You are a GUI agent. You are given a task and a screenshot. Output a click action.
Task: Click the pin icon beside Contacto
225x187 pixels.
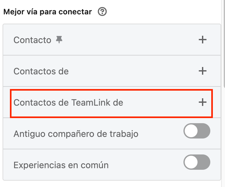point(59,40)
